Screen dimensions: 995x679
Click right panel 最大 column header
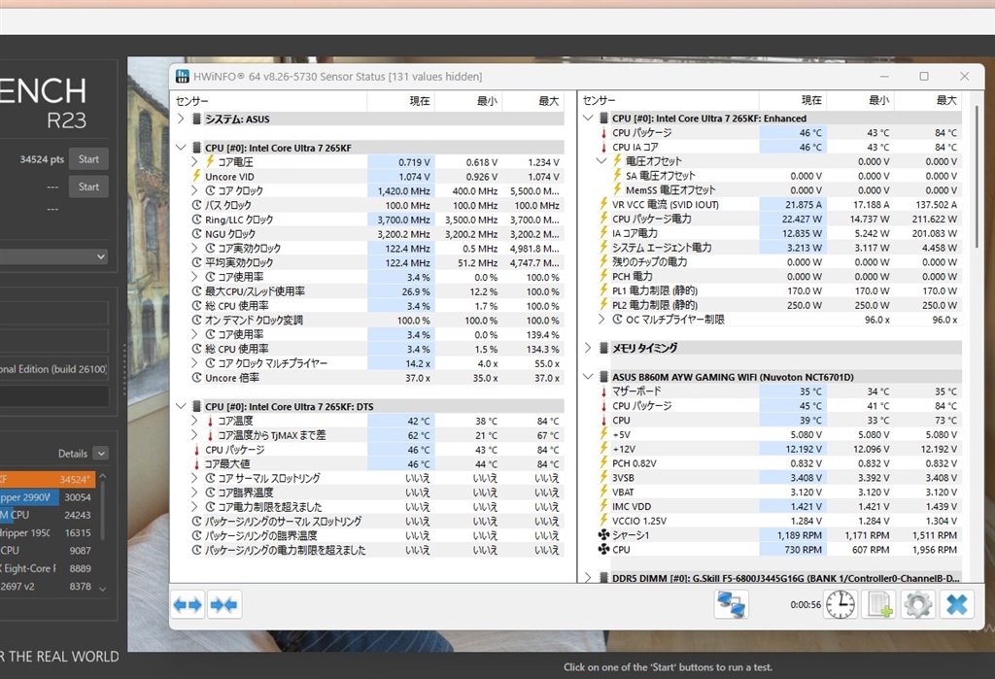(x=928, y=100)
